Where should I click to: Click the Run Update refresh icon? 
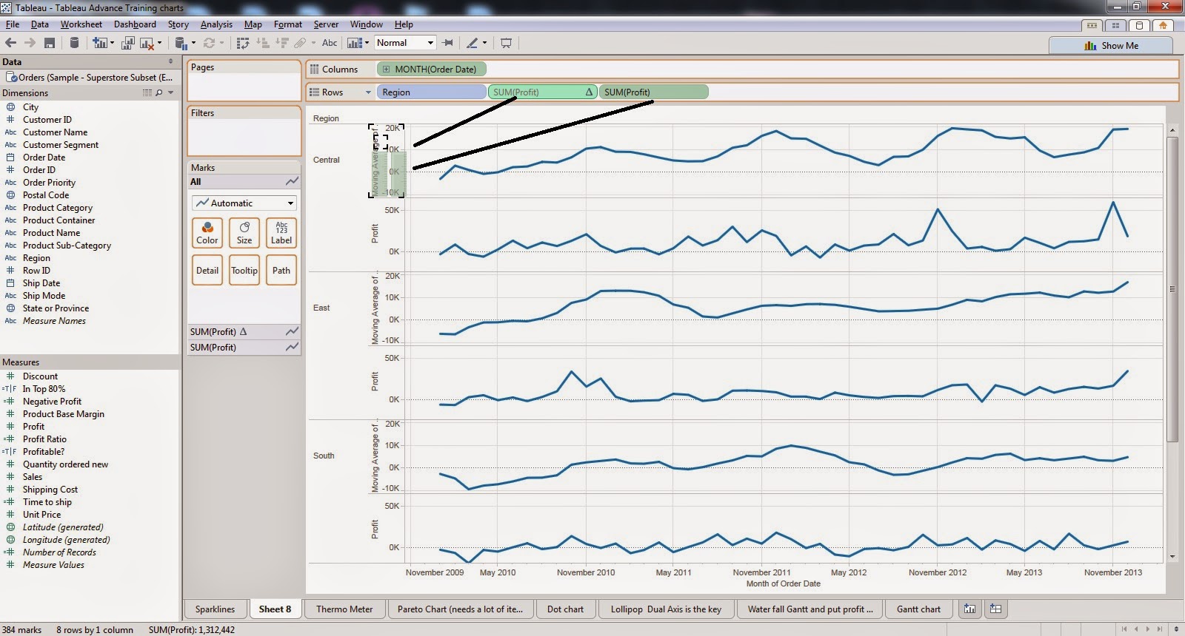pos(209,43)
